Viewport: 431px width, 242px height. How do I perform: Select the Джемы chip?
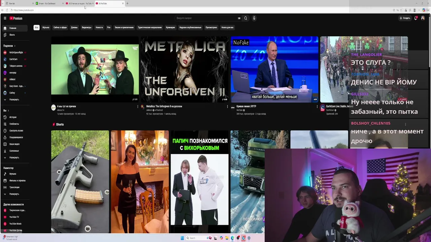click(74, 28)
